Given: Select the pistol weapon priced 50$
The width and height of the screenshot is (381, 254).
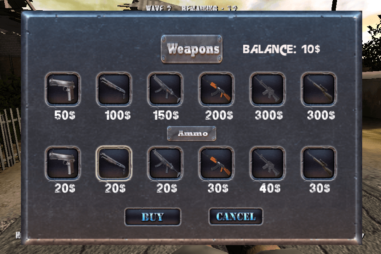Looking at the screenshot, I should click(63, 89).
